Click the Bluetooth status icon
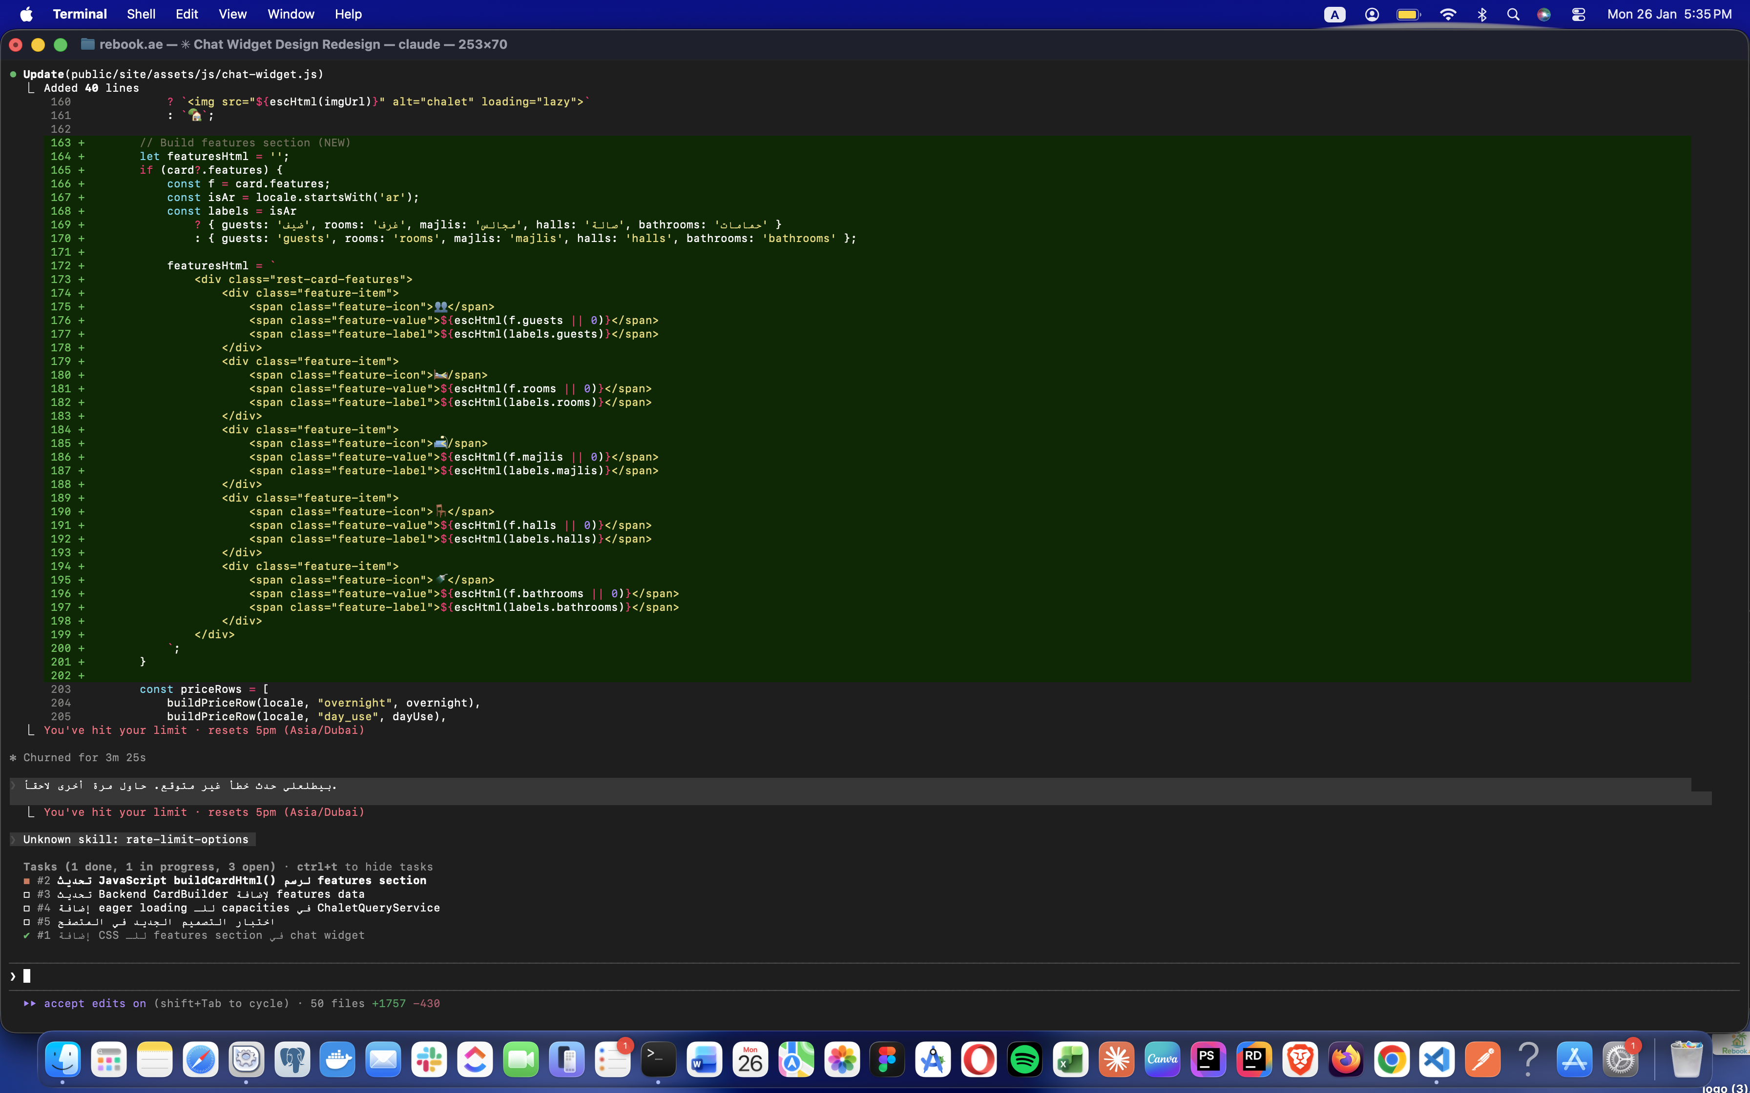 coord(1482,15)
